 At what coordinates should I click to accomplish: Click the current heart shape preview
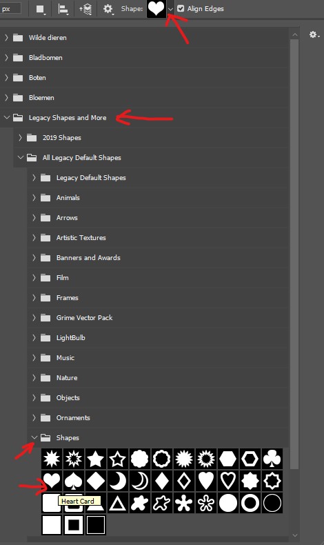(156, 8)
